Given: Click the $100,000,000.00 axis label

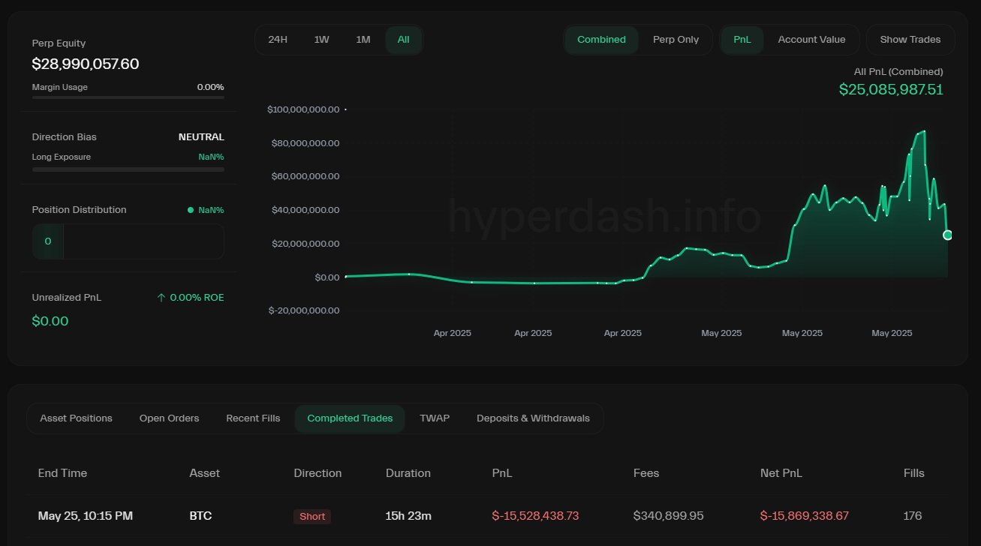Looking at the screenshot, I should pos(303,109).
